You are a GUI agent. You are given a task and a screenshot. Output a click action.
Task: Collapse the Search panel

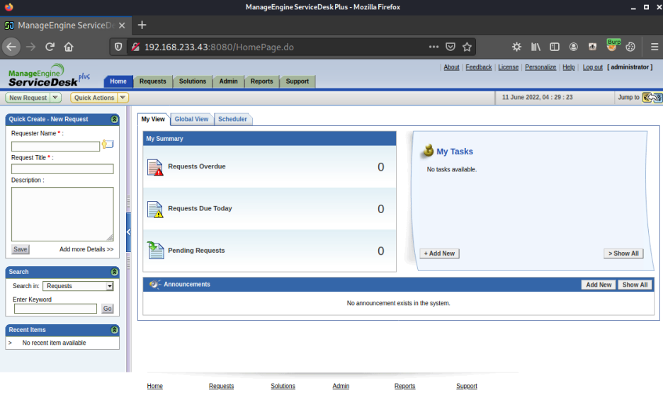(x=114, y=272)
